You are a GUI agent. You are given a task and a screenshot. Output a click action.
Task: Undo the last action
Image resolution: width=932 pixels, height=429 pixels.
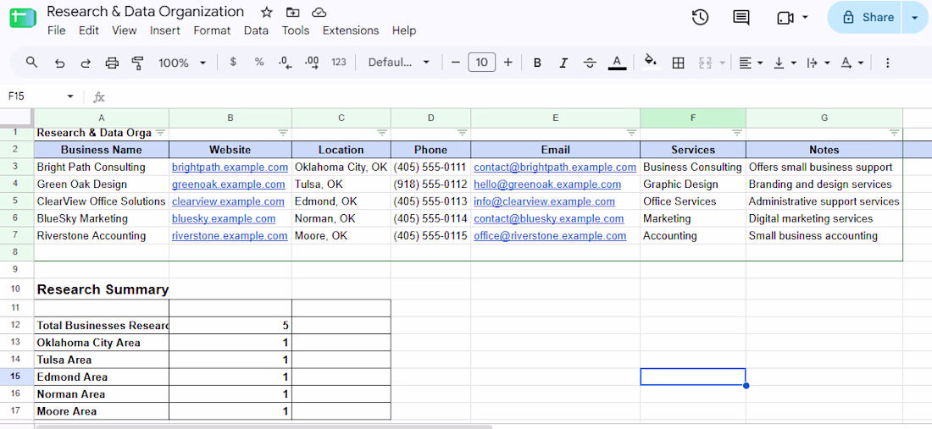[59, 63]
